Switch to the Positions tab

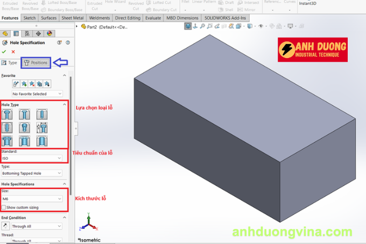point(36,63)
